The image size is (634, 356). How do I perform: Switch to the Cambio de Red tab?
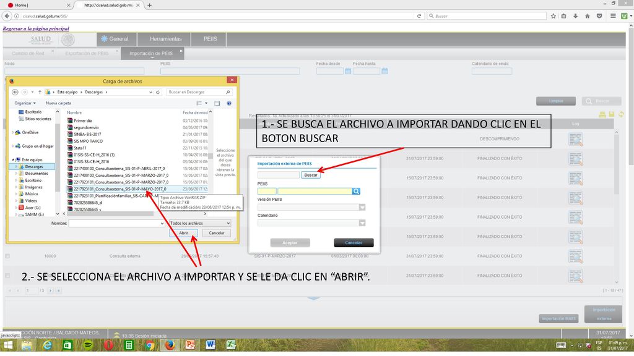pyautogui.click(x=28, y=53)
